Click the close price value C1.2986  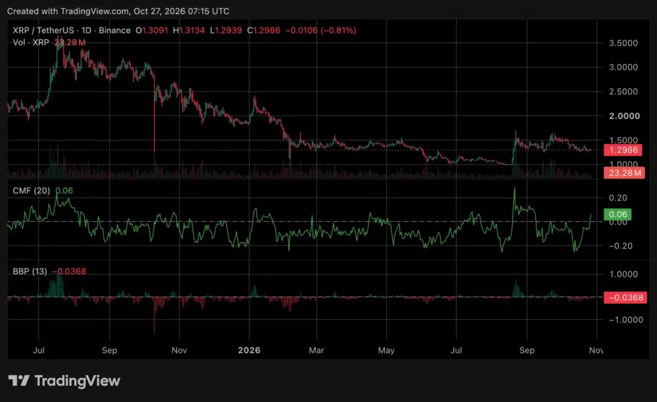pos(264,30)
